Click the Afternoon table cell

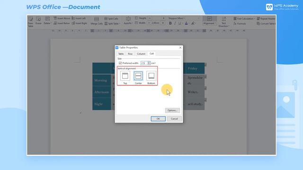102,92
